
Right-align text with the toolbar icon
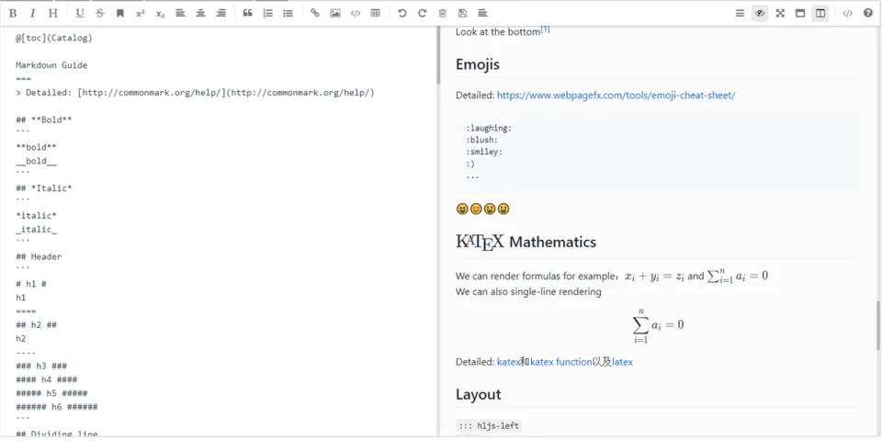221,14
